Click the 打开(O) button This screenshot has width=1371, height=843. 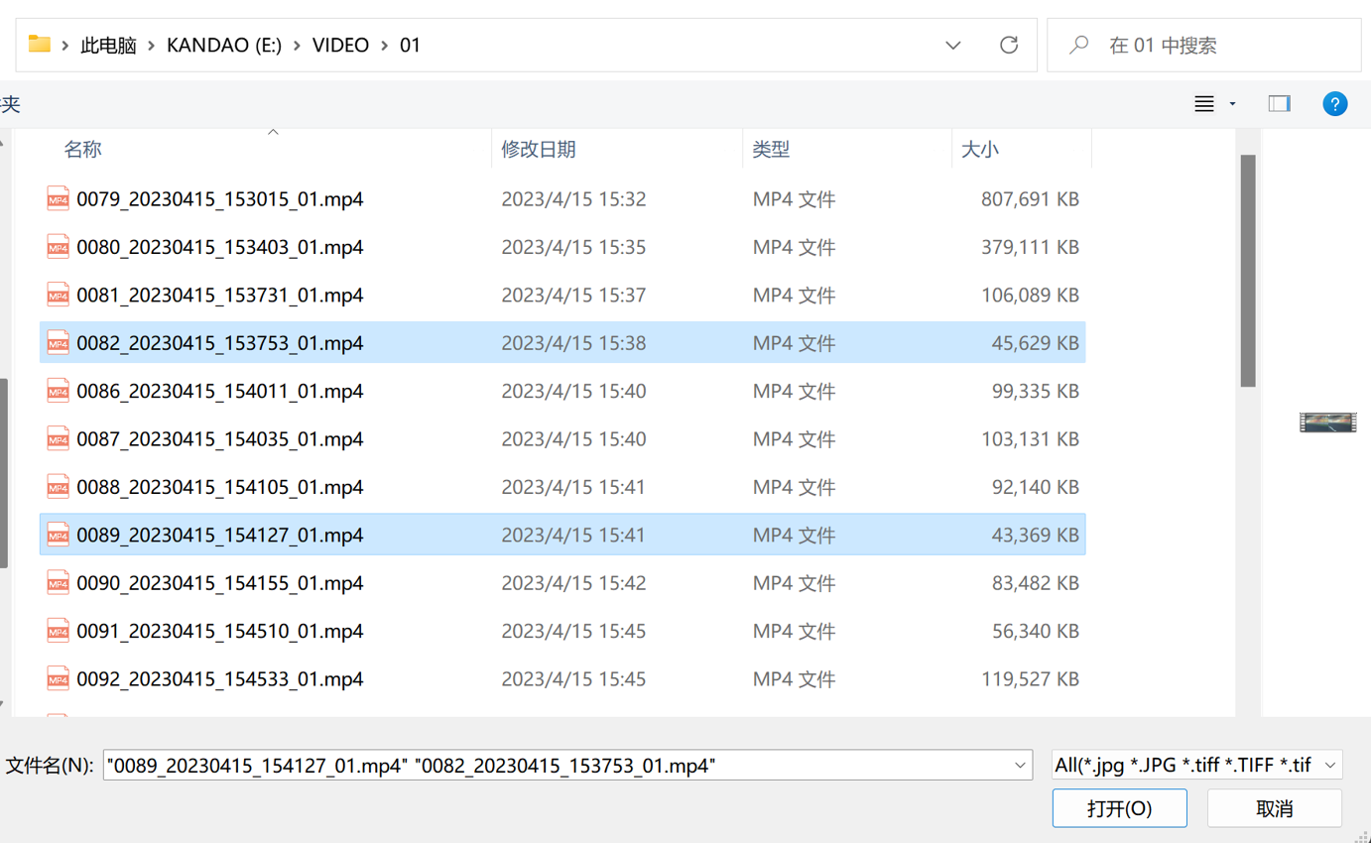pos(1119,807)
